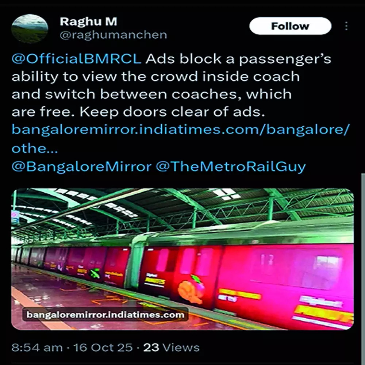365x365 pixels.
Task: Open the three-dot more options menu
Action: click(x=346, y=26)
